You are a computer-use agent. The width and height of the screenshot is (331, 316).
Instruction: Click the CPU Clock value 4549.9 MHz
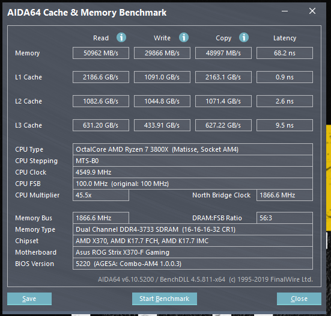point(193,172)
